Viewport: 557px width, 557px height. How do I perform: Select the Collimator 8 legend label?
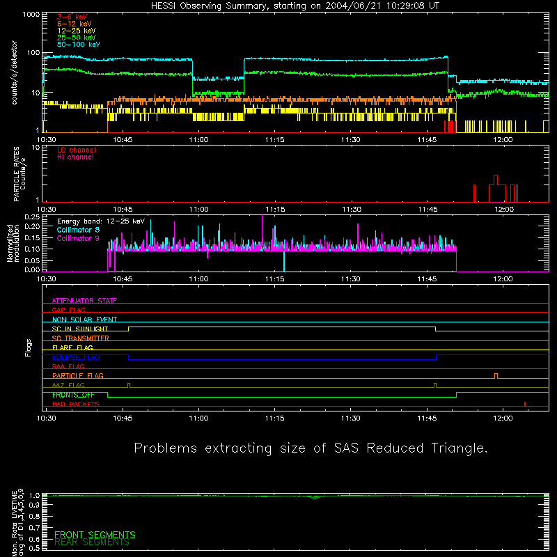click(x=78, y=230)
